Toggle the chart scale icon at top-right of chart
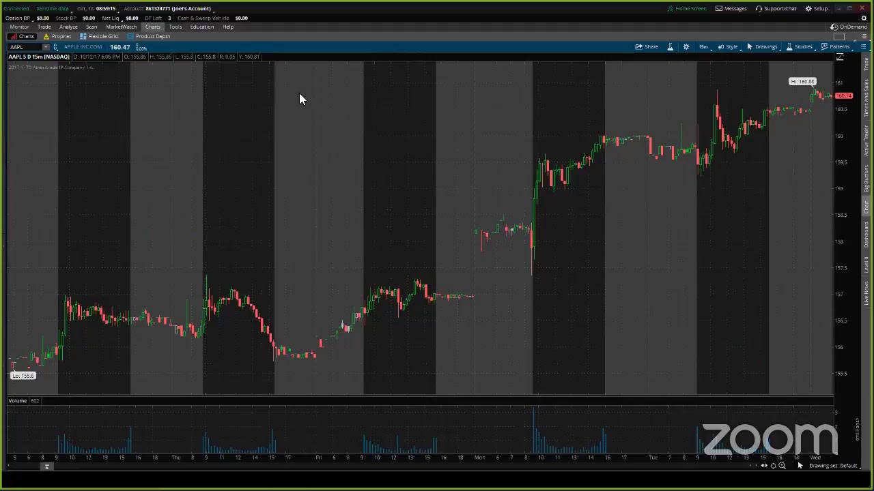This screenshot has height=491, width=874. pos(840,57)
